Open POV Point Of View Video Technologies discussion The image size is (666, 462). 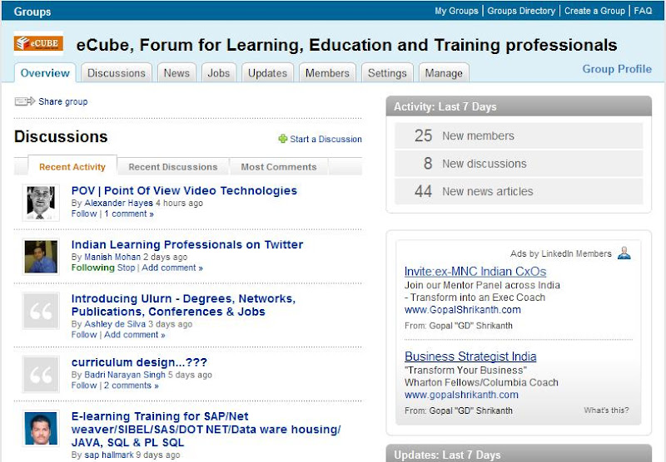click(x=184, y=191)
